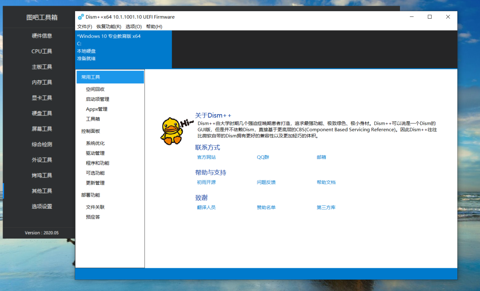The image size is (480, 291).
Task: Click the 关于Dism++ heading
Action: point(213,116)
